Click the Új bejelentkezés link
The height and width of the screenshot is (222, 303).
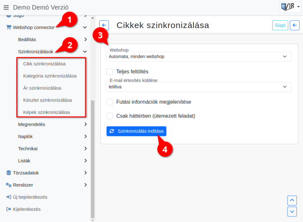coord(30,197)
